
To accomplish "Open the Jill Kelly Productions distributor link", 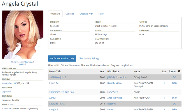I will (117, 77).
